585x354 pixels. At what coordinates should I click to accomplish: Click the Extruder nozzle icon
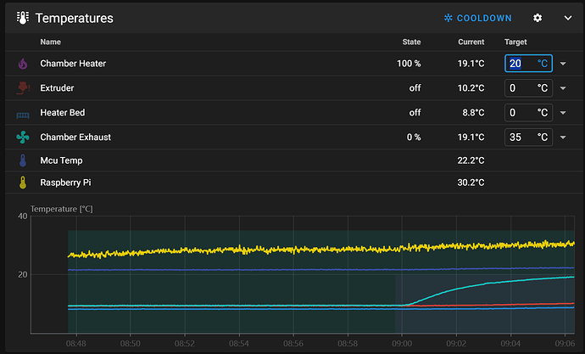[x=23, y=87]
